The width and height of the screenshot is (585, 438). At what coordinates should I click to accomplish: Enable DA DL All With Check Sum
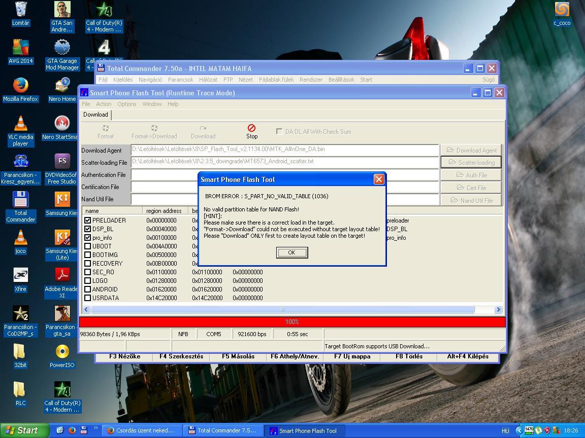279,131
